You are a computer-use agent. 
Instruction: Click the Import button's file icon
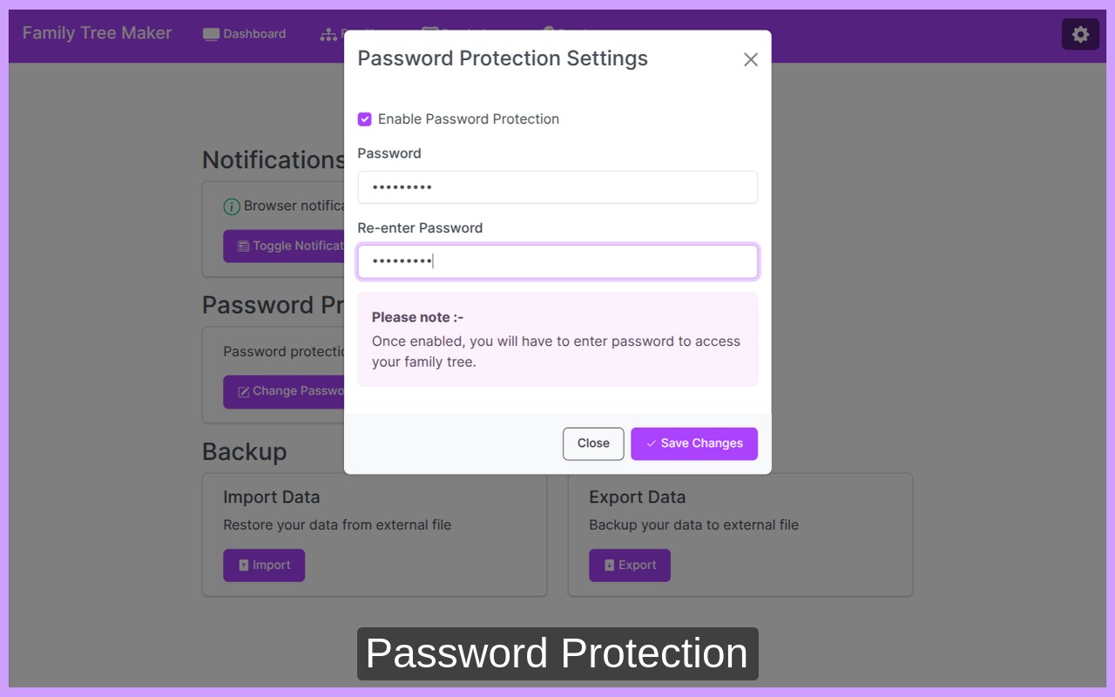244,565
